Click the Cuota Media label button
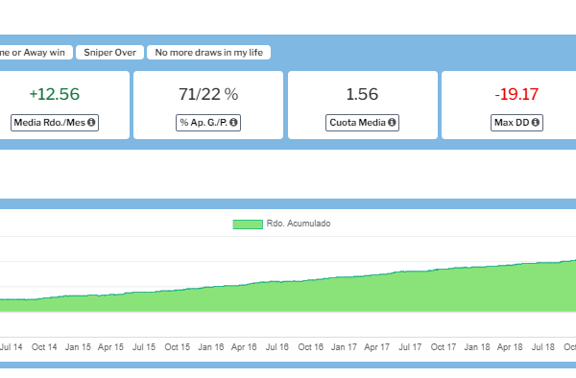 coord(362,123)
